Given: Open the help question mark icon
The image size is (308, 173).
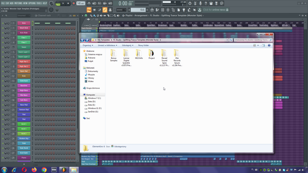Looking at the screenshot, I should click(x=206, y=3).
